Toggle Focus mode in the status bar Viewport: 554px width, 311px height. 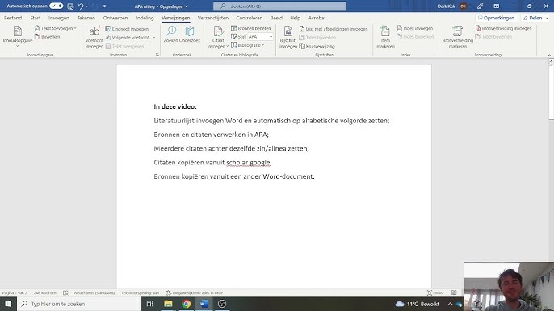(435, 292)
